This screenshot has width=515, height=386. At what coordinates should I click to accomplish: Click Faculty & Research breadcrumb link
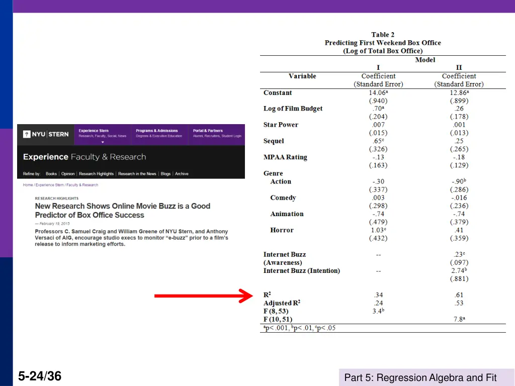(x=83, y=185)
